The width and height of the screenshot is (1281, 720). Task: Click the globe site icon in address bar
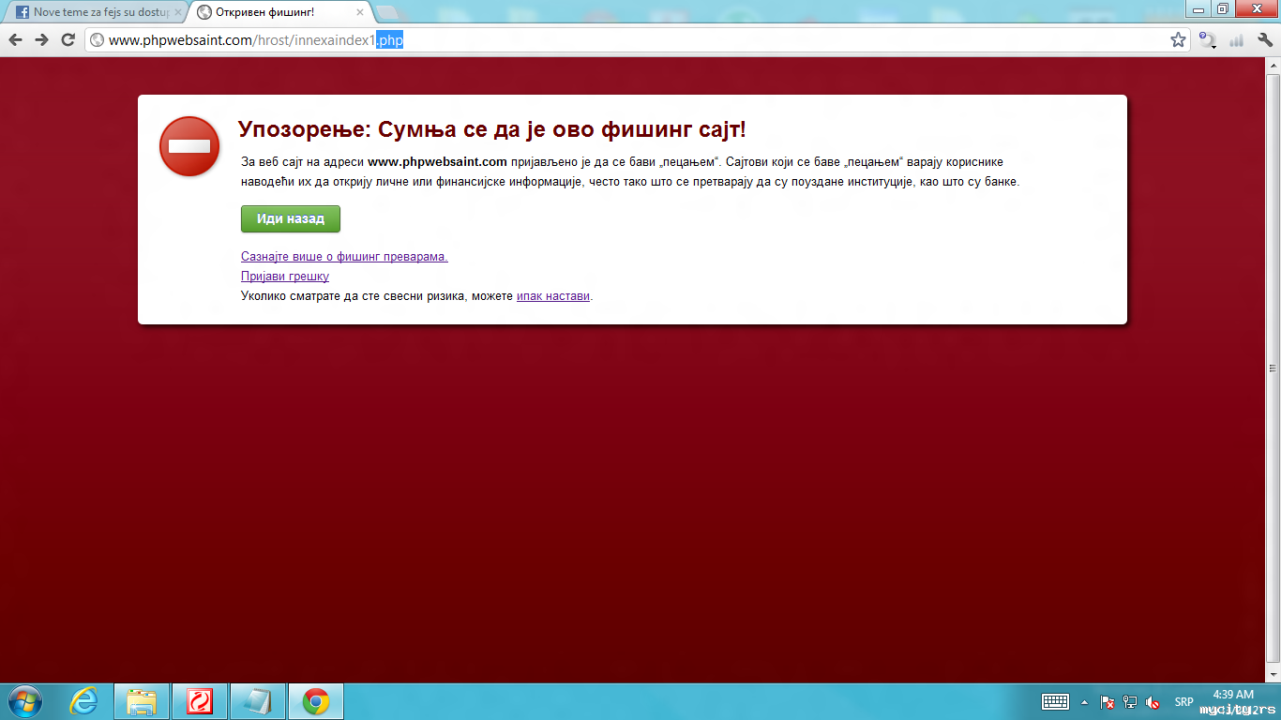97,39
